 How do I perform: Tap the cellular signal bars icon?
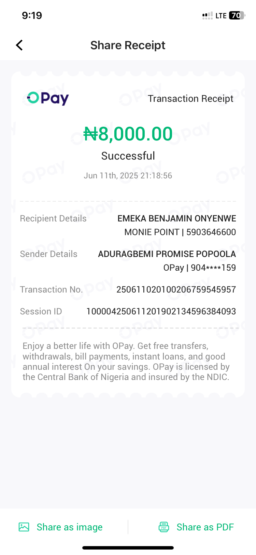pos(207,15)
